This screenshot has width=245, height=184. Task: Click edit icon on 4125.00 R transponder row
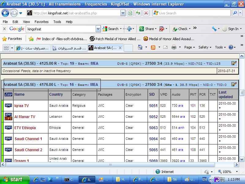click(234, 63)
